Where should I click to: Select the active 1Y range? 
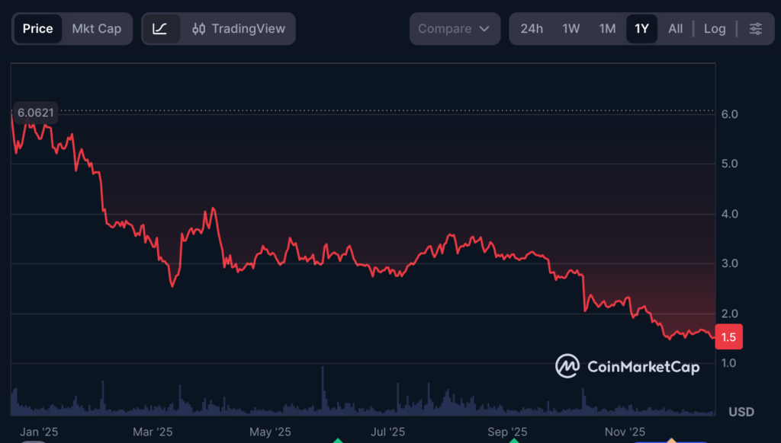pos(641,29)
